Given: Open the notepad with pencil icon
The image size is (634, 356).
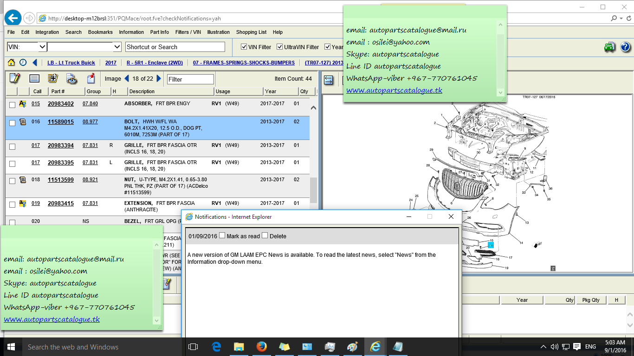Looking at the screenshot, I should 15,78.
